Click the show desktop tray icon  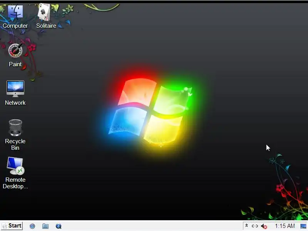(x=303, y=226)
